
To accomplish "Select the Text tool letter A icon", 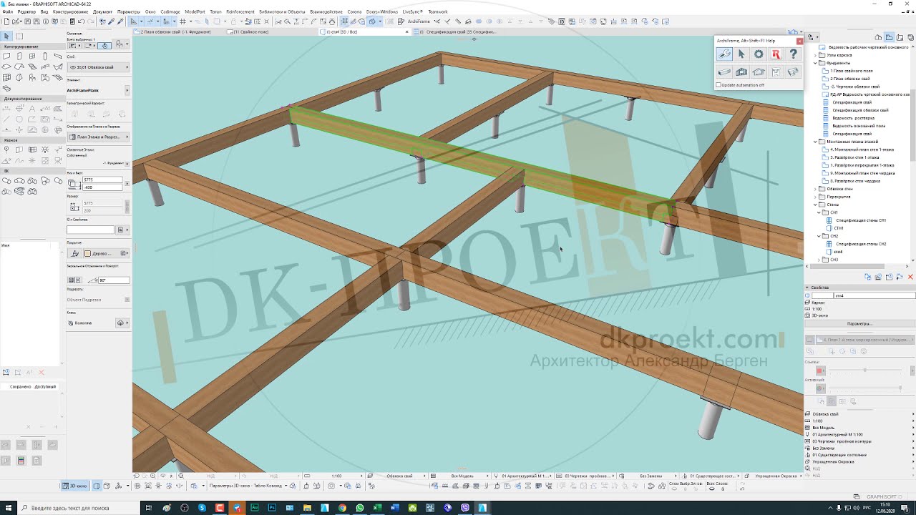I will point(32,109).
